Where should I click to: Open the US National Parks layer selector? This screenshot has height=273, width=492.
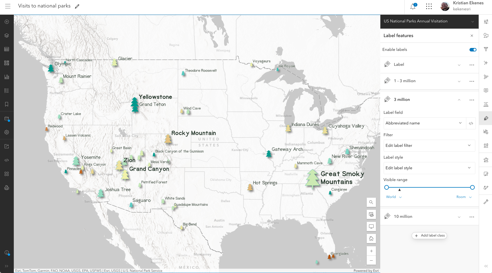pos(429,21)
